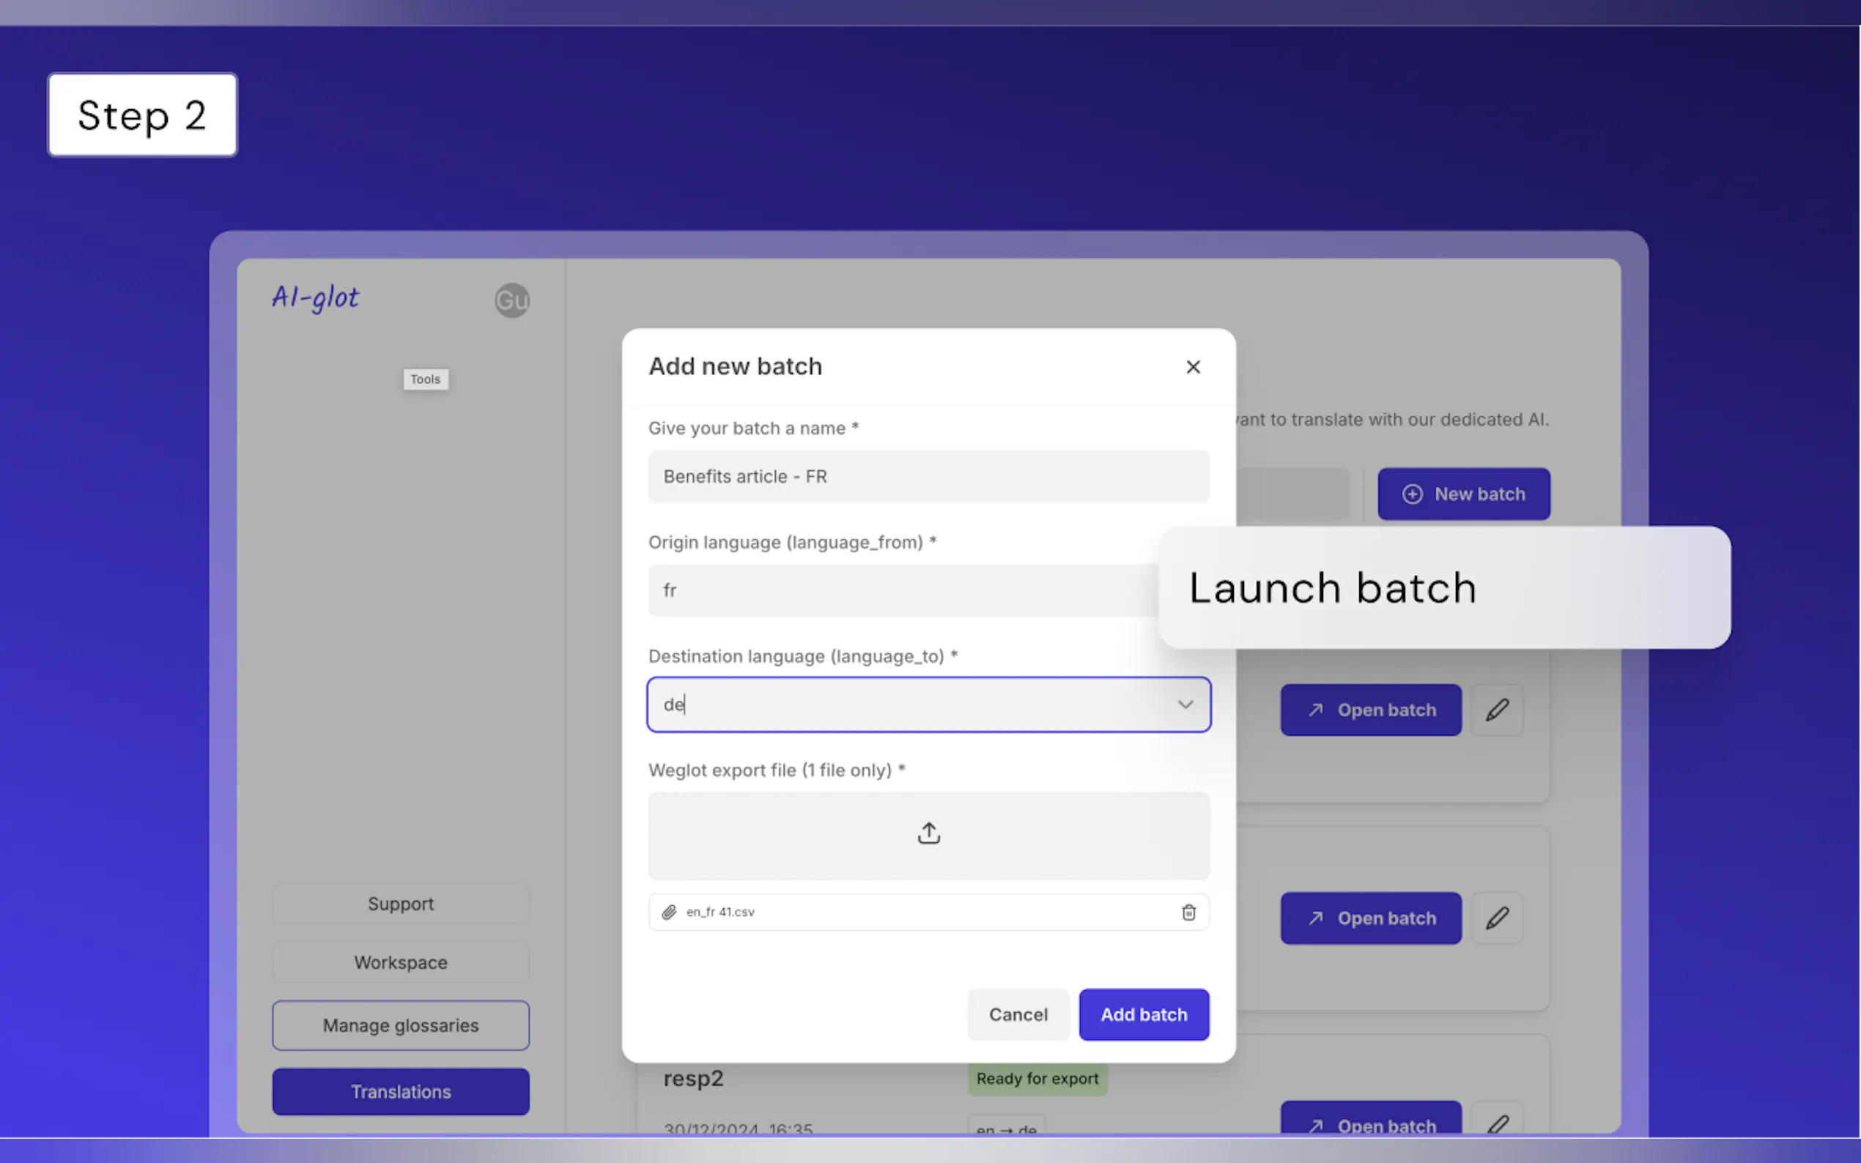Focus the batch name input field
The image size is (1861, 1163).
[928, 476]
